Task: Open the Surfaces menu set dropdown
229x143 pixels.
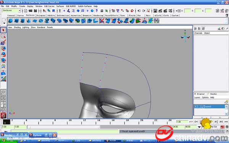Action: (11, 11)
